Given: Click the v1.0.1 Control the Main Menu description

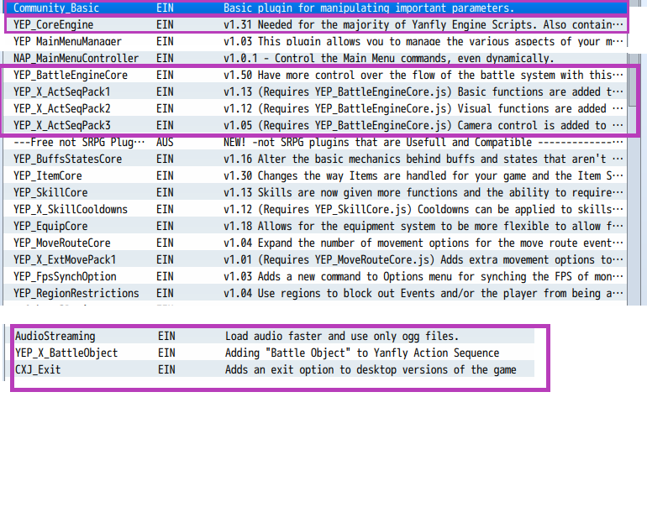Looking at the screenshot, I should click(389, 59).
